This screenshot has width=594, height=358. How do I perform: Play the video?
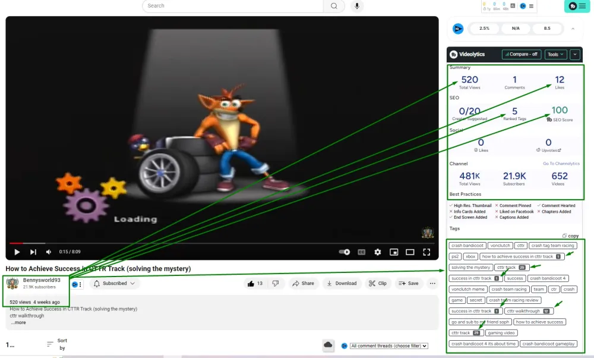pos(17,252)
